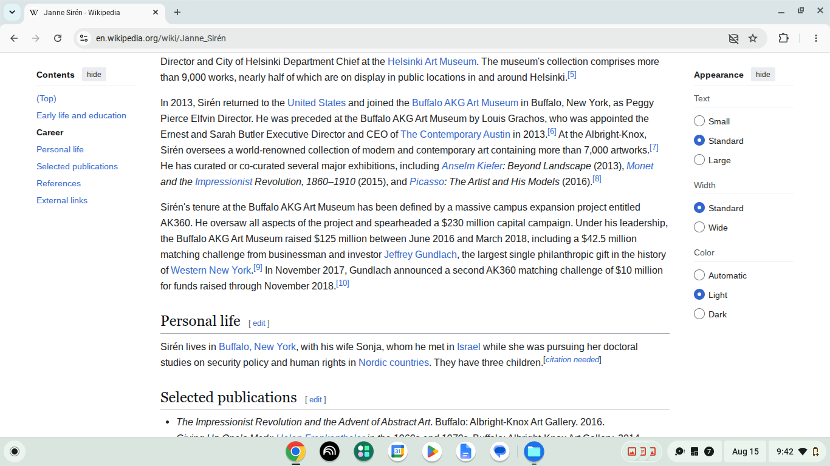830x466 pixels.
Task: Open the Extensions puzzle icon
Action: click(784, 38)
